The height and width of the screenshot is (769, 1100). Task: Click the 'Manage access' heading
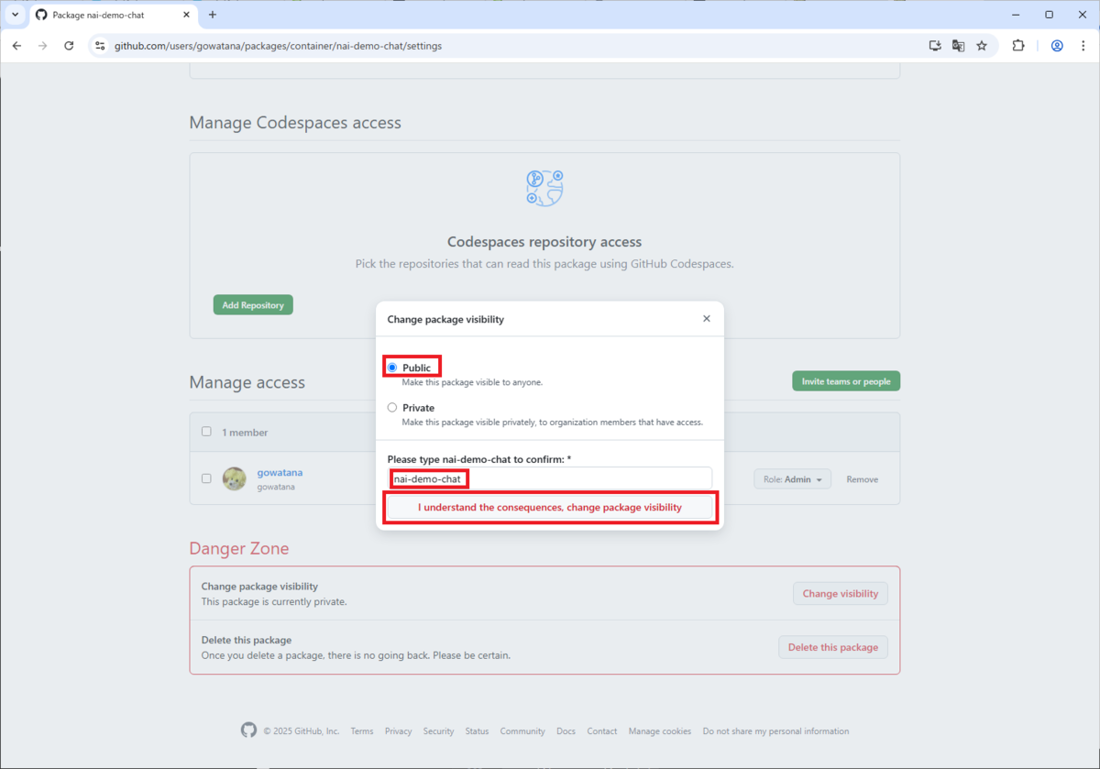pyautogui.click(x=247, y=382)
